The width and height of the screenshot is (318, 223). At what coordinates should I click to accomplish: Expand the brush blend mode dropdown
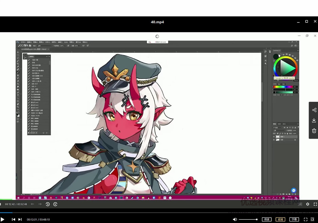44,46
